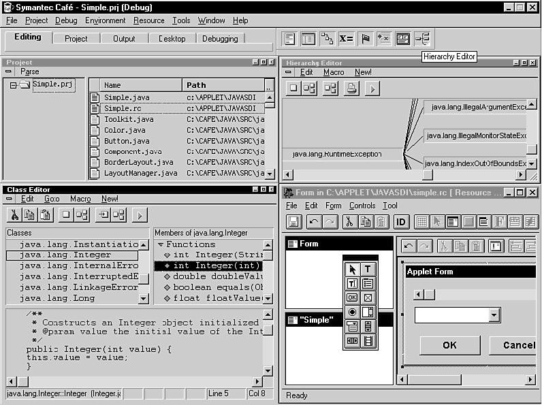The image size is (542, 405).
Task: Click the Cut scissors icon in Class Editor
Action: point(14,215)
